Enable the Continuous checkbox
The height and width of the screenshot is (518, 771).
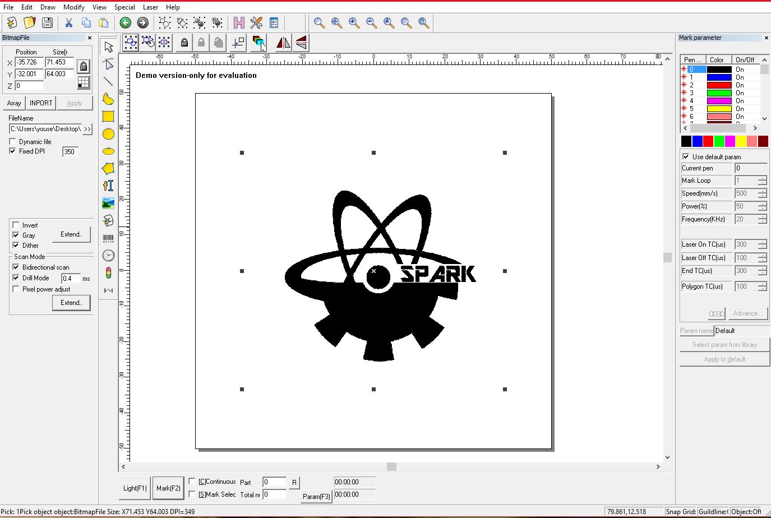coord(192,481)
